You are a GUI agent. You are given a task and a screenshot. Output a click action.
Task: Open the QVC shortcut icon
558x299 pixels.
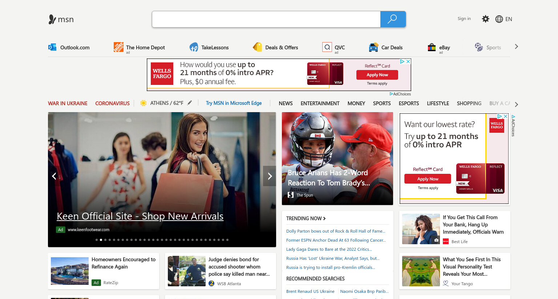click(x=327, y=47)
